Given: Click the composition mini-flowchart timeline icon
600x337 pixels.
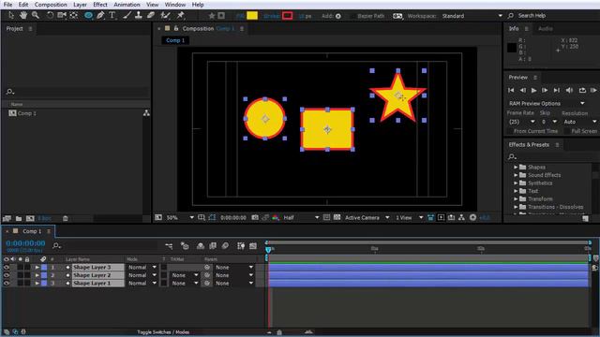Looking at the screenshot, I should coord(169,246).
